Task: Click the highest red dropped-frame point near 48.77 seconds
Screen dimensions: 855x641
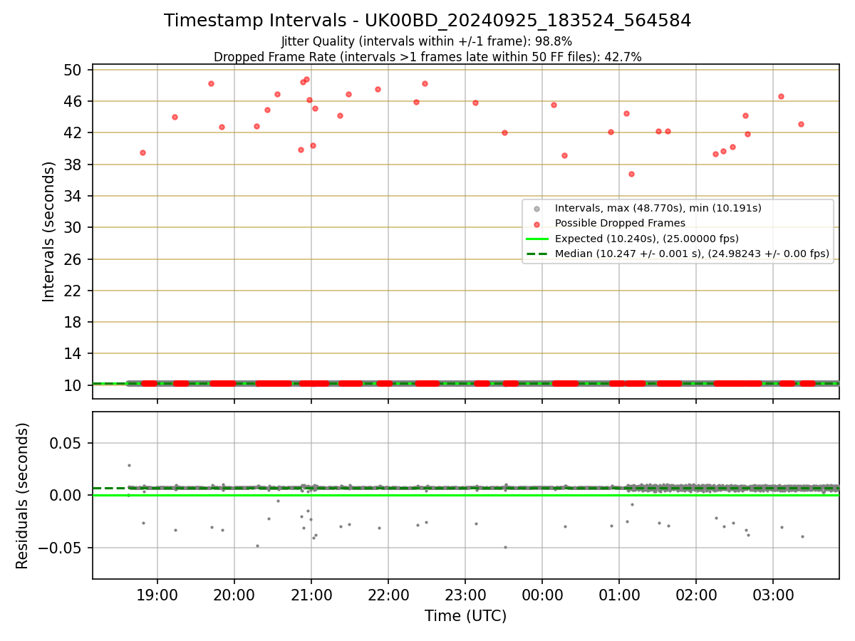Action: click(306, 80)
